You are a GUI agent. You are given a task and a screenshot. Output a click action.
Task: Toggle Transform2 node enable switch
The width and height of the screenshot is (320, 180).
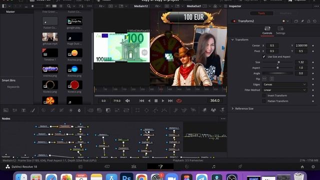pyautogui.click(x=234, y=21)
